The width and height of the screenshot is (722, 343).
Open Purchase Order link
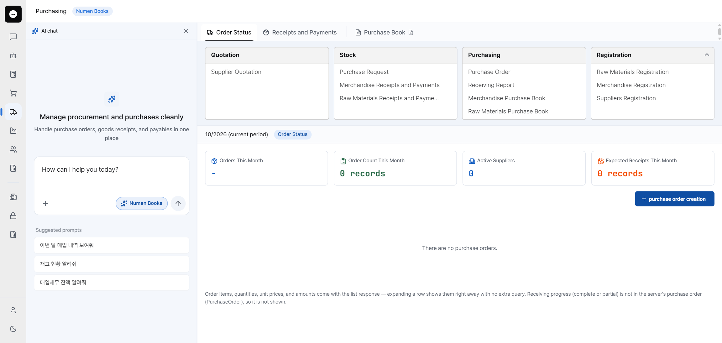click(489, 72)
